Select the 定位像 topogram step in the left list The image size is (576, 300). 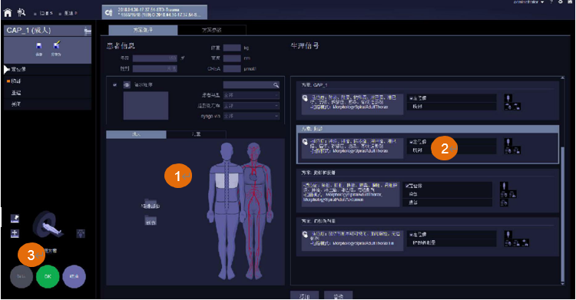[48, 69]
